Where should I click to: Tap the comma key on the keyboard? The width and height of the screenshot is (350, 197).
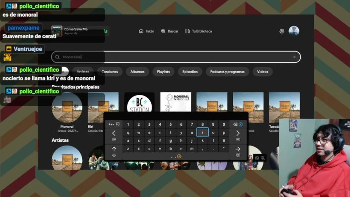tap(202, 149)
